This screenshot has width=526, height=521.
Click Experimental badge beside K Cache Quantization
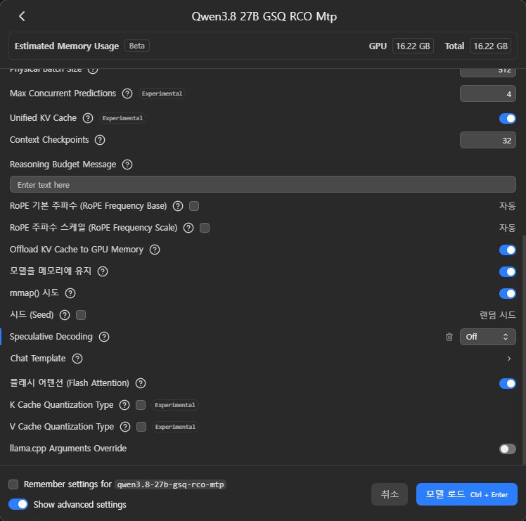click(x=175, y=405)
